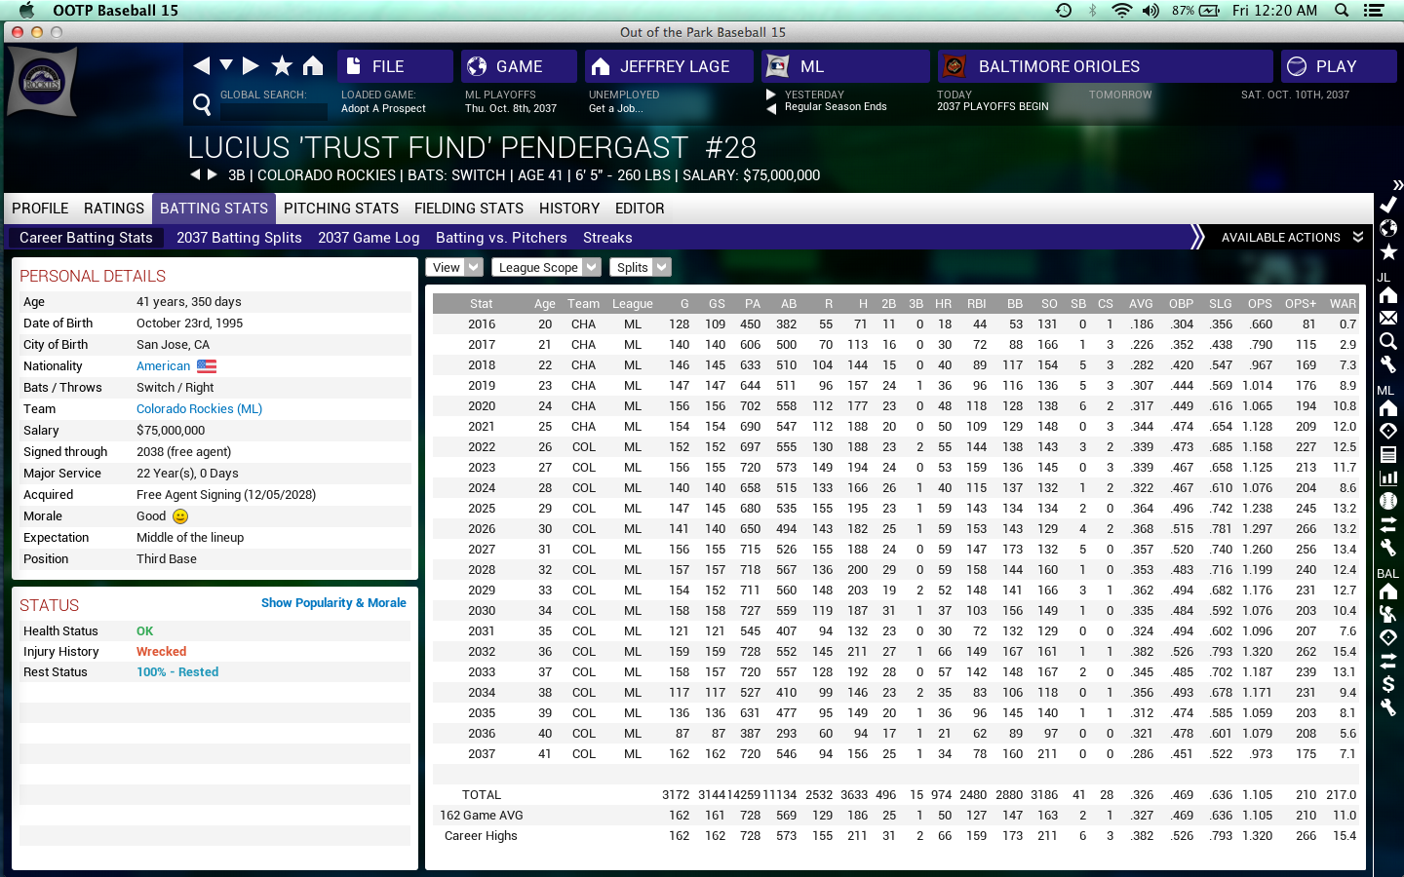Open the American nationality link
The width and height of the screenshot is (1404, 877).
[164, 366]
